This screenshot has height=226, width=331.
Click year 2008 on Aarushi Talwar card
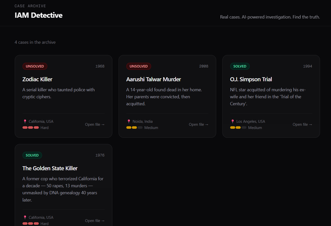(x=204, y=66)
